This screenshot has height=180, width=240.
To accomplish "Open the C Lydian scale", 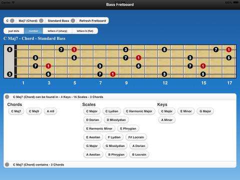I will pyautogui.click(x=112, y=111).
